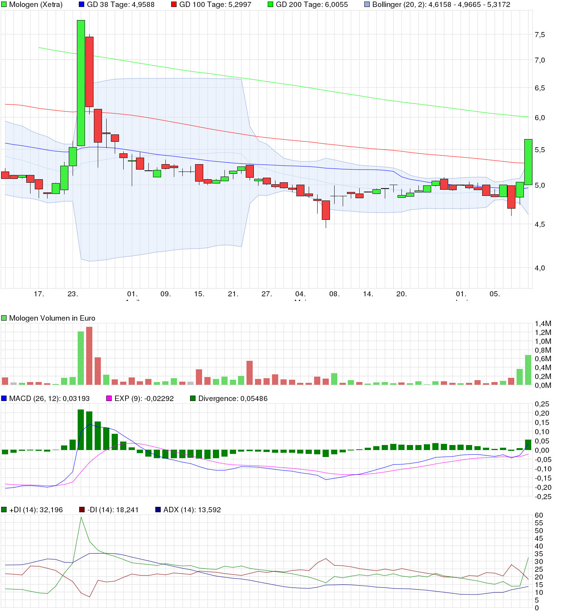Click the red GD 100 Tage legend square
The height and width of the screenshot is (615, 561).
[174, 5]
